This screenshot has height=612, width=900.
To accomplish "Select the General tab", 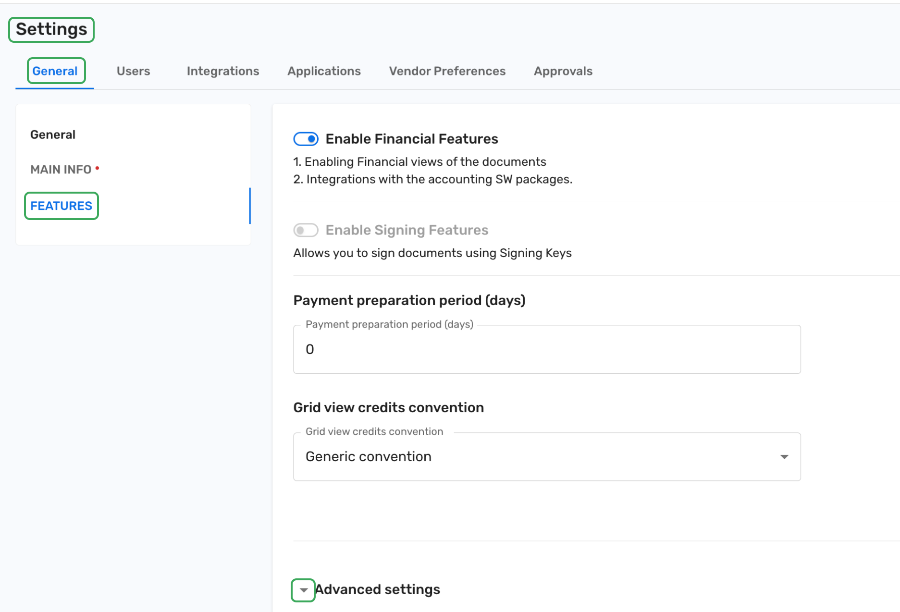I will tap(55, 71).
